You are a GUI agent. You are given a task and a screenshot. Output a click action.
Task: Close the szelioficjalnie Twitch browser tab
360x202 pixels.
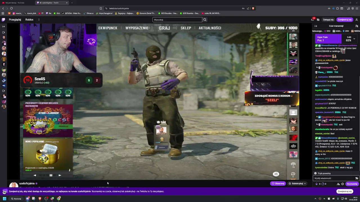[67, 3]
